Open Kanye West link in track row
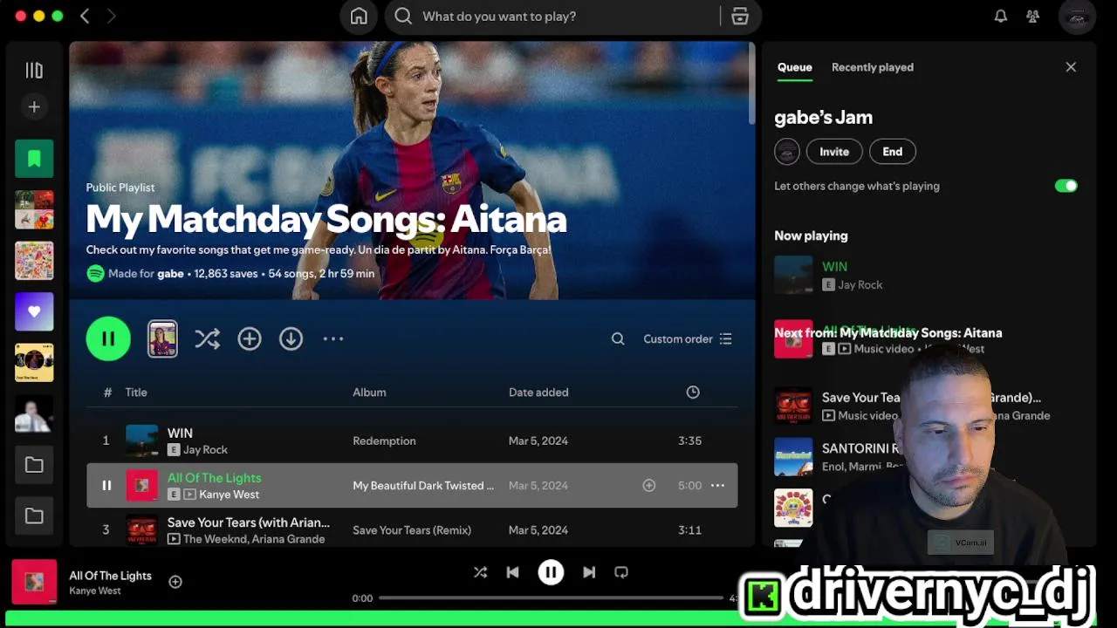This screenshot has width=1117, height=628. point(229,495)
